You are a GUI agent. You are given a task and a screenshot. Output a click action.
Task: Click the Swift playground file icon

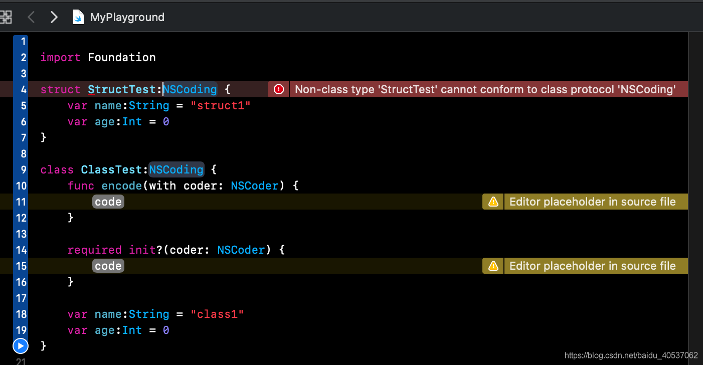point(78,18)
